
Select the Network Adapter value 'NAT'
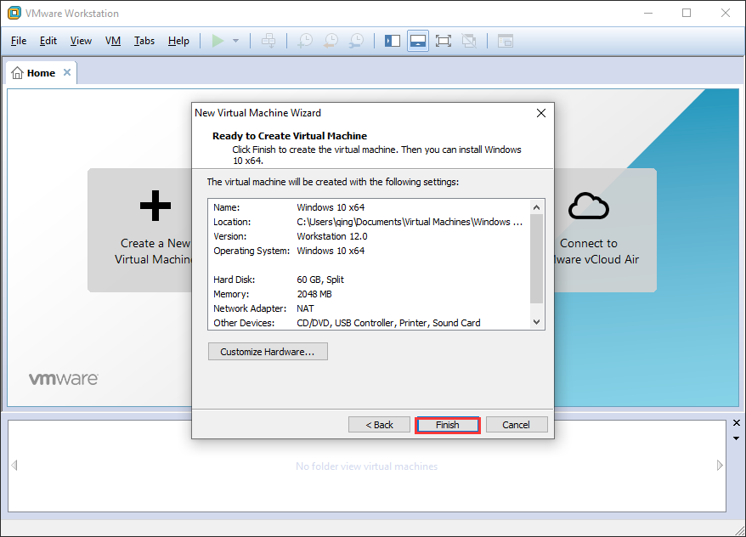point(305,308)
